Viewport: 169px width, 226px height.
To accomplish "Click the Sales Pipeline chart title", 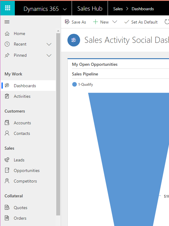I will coord(85,74).
